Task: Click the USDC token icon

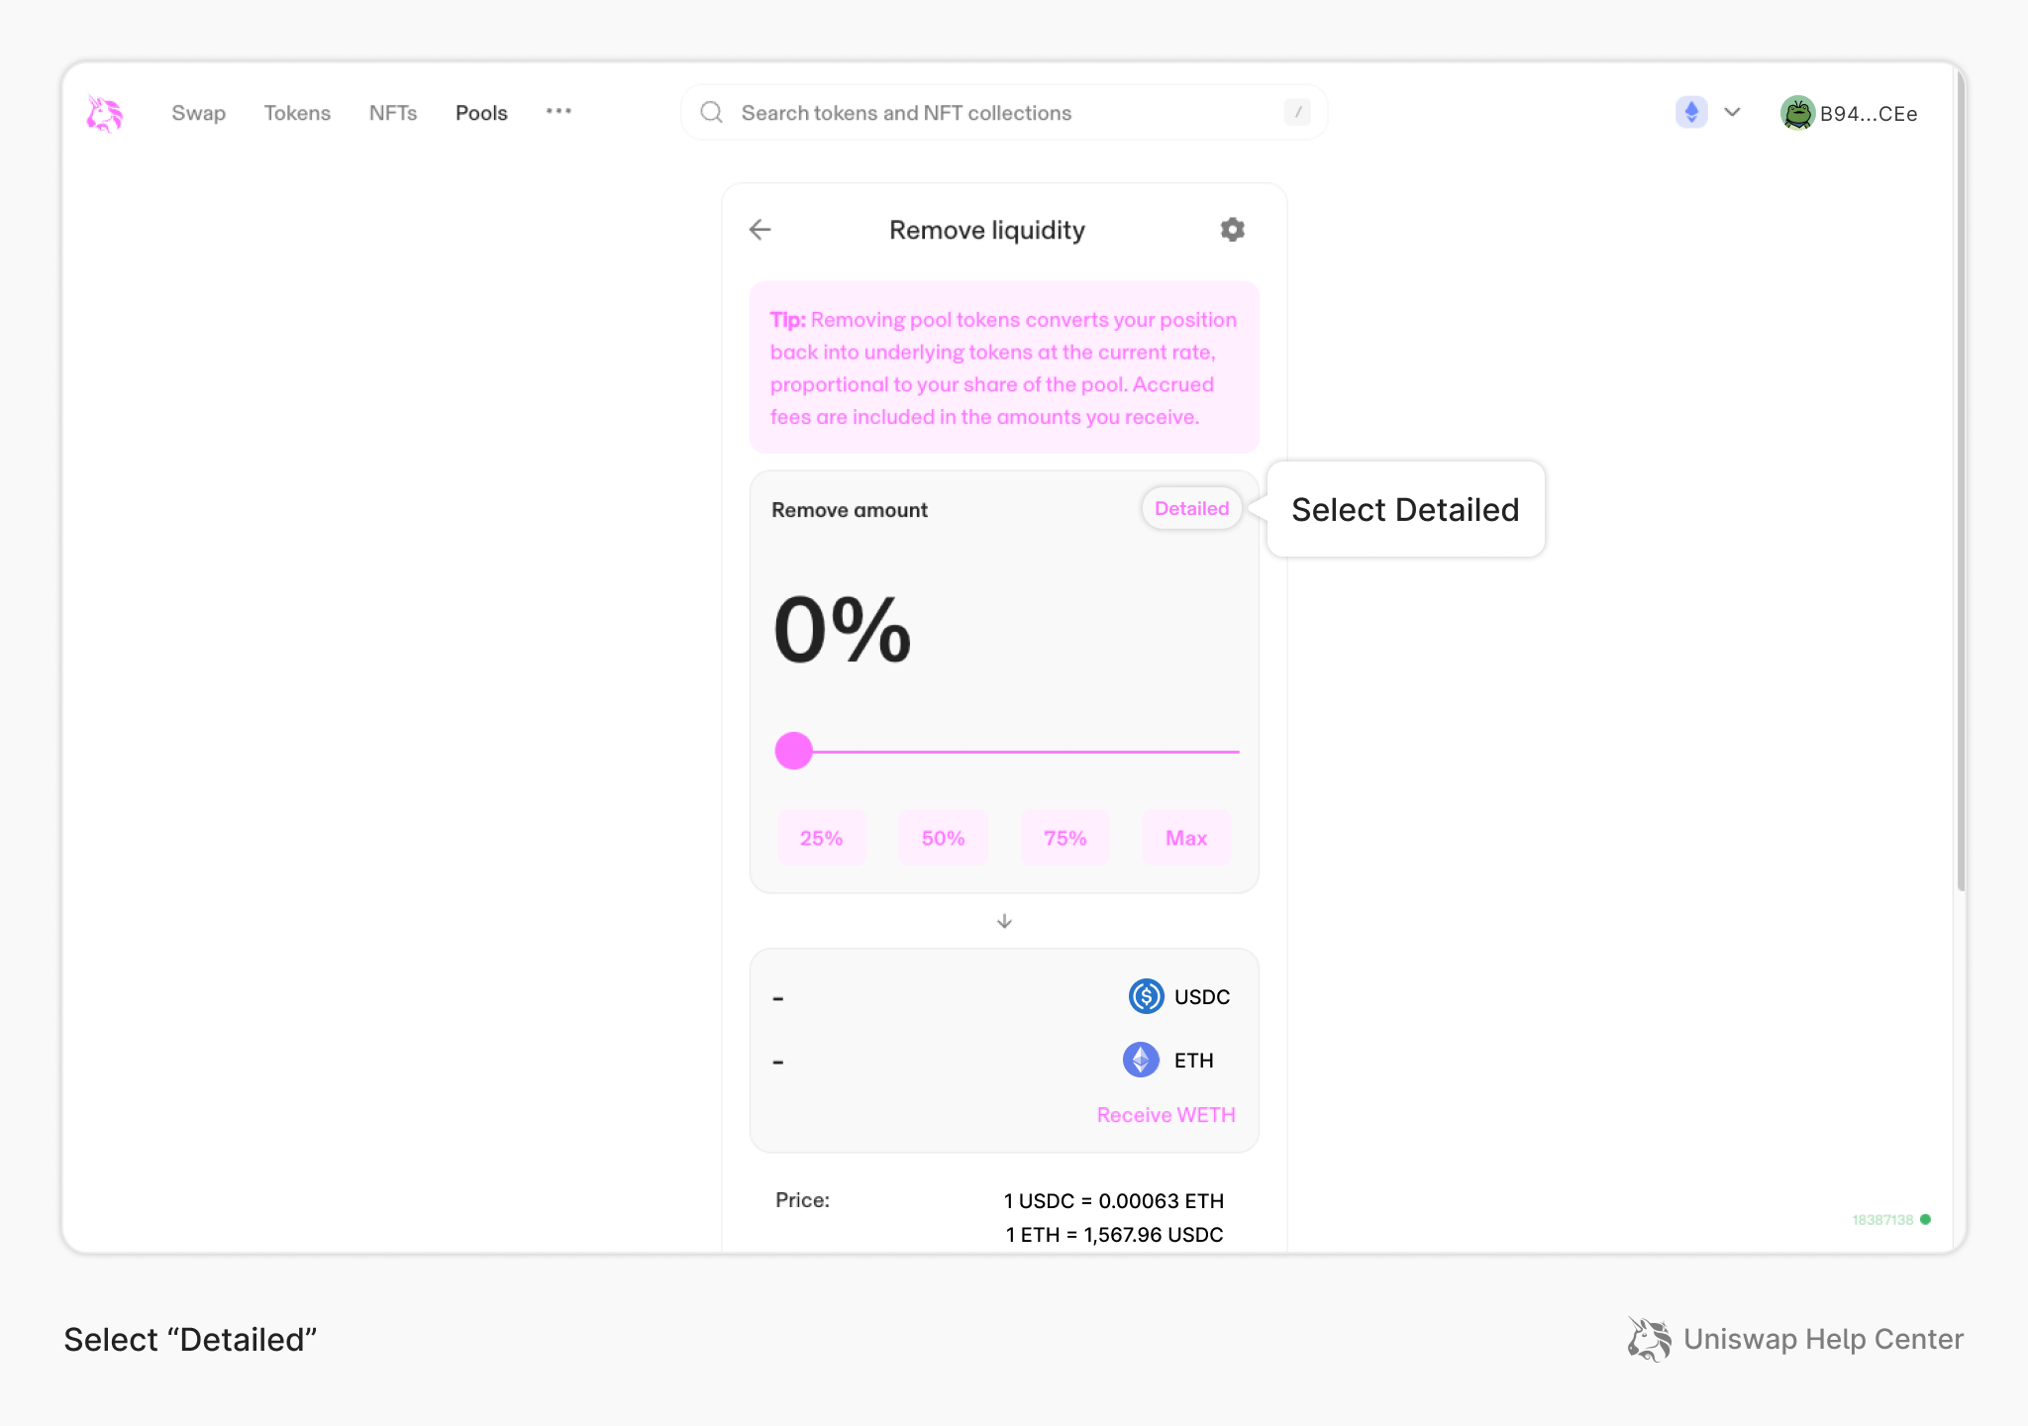Action: click(1146, 996)
